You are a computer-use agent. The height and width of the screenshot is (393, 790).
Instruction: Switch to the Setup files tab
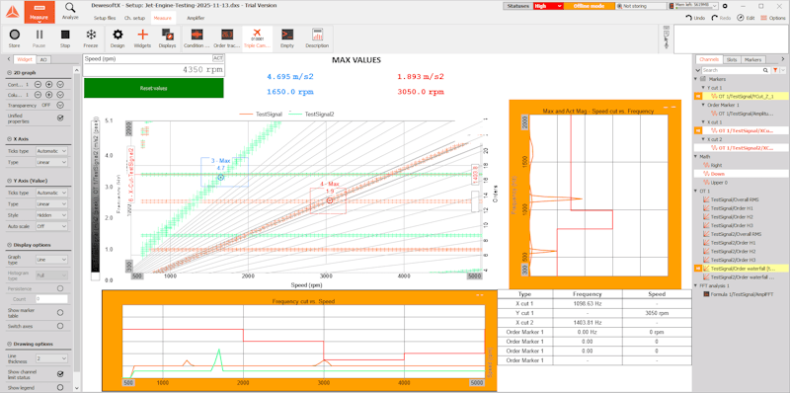pyautogui.click(x=105, y=18)
